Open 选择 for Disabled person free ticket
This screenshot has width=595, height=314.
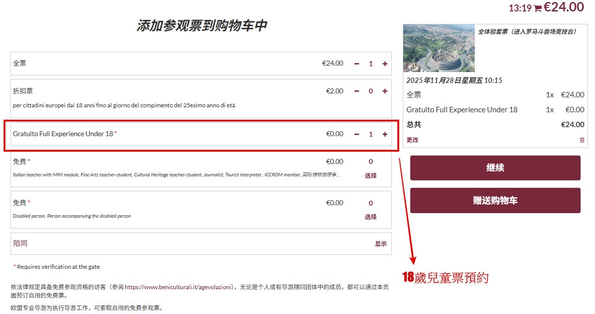pos(371,217)
